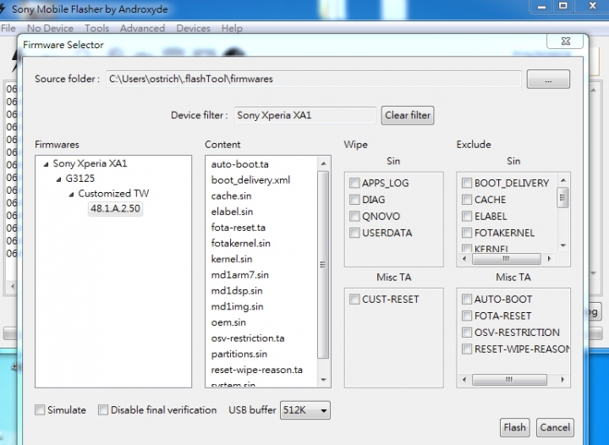
Task: Click the Flash button
Action: pyautogui.click(x=514, y=427)
